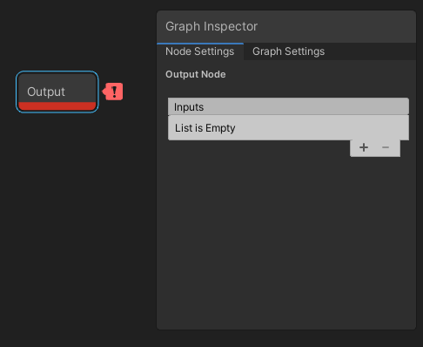The height and width of the screenshot is (347, 423).
Task: Add a new input with plus button
Action: pos(364,147)
